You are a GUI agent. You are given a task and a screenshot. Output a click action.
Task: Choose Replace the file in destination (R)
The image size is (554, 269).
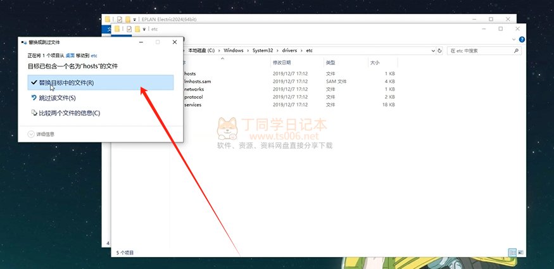[100, 83]
